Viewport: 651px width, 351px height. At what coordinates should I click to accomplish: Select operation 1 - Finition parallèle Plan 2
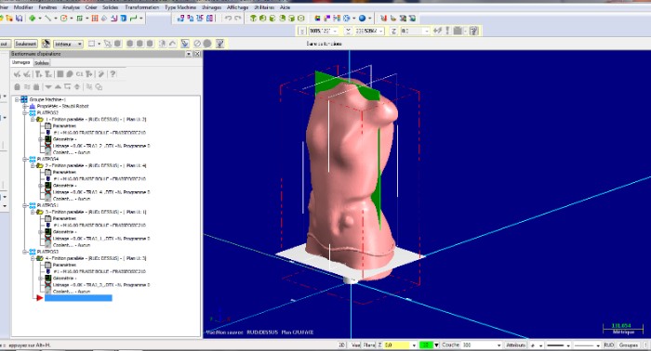[96, 120]
